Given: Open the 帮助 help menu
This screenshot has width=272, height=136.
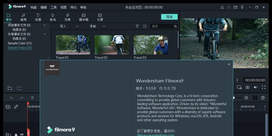Looking at the screenshot, I should (83, 7).
